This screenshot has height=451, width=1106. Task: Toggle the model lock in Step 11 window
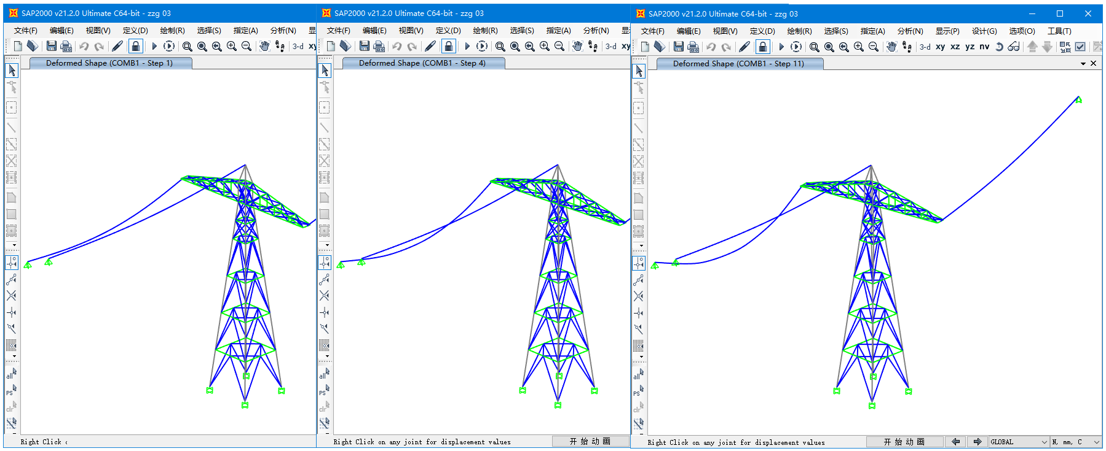[762, 47]
